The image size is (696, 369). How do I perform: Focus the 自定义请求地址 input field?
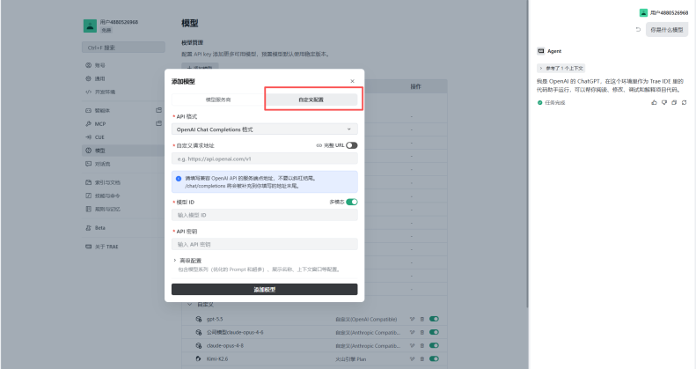tap(265, 159)
